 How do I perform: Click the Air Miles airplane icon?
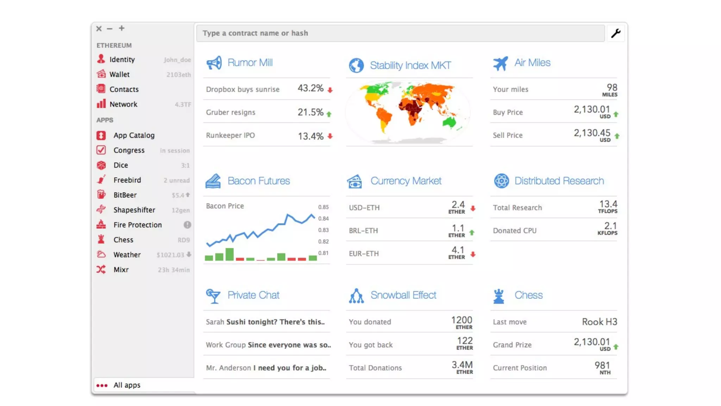coord(500,63)
